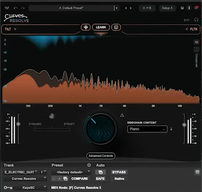
Task: Click the Dynamic to Steady slider bar
Action: pos(52,130)
